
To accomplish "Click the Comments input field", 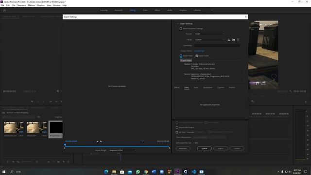I will [217, 45].
